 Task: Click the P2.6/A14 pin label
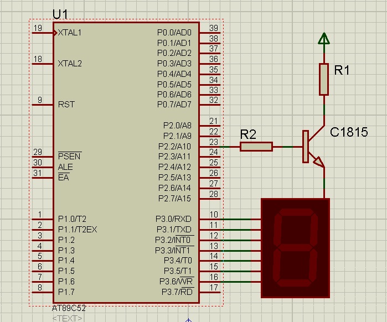point(174,188)
